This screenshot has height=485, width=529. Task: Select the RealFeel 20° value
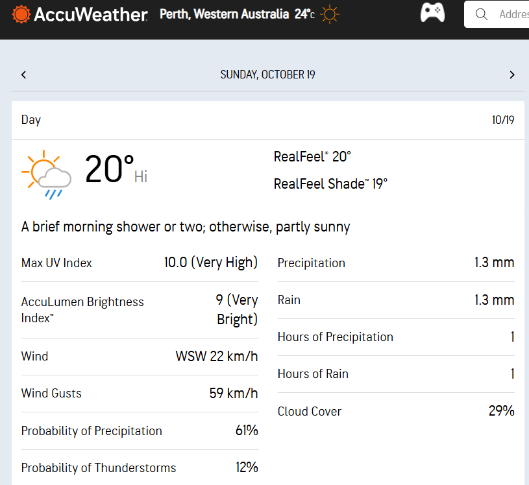[312, 156]
